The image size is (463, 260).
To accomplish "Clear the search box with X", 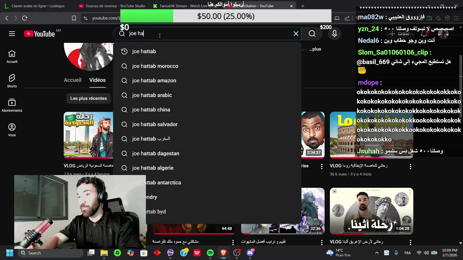I will point(296,34).
